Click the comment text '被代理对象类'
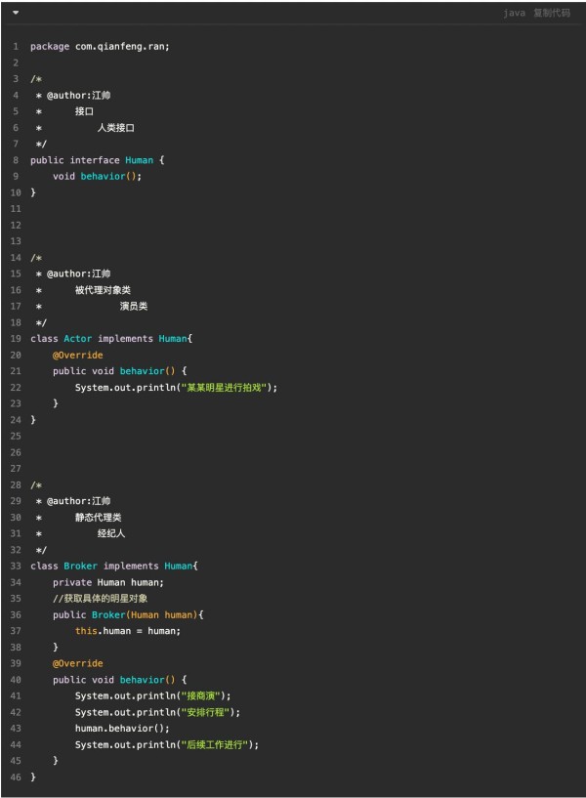This screenshot has height=798, width=586. tap(103, 290)
